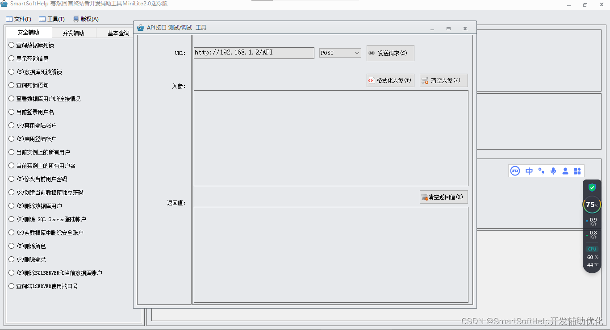610x330 pixels.
Task: Click the user account icon in IME bar
Action: point(565,171)
